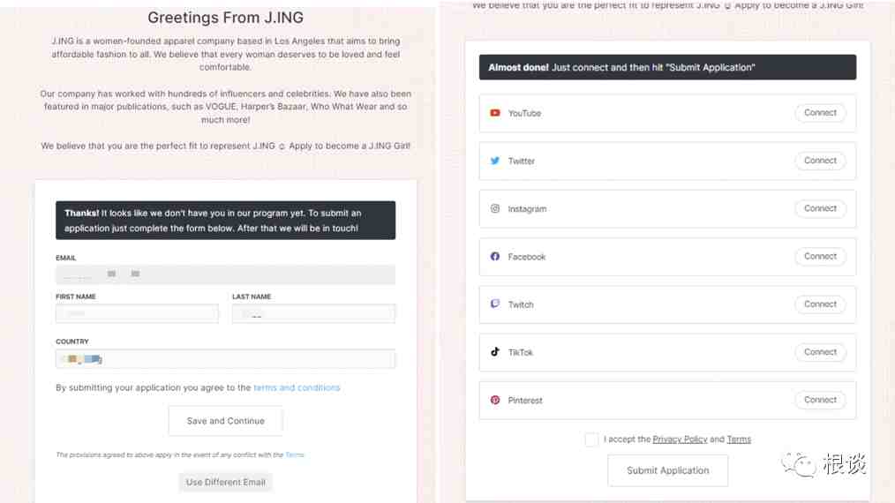The height and width of the screenshot is (503, 895).
Task: Accept the Privacy Policy and Terms checkbox
Action: pyautogui.click(x=592, y=439)
